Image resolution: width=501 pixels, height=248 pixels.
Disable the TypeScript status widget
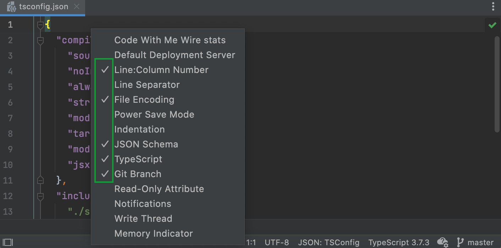(138, 159)
